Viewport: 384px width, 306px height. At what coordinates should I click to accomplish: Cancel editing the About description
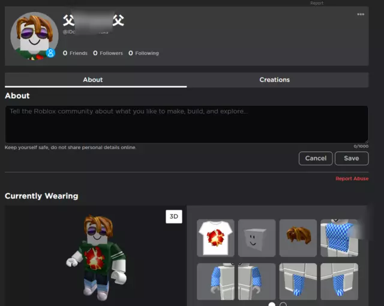(316, 158)
